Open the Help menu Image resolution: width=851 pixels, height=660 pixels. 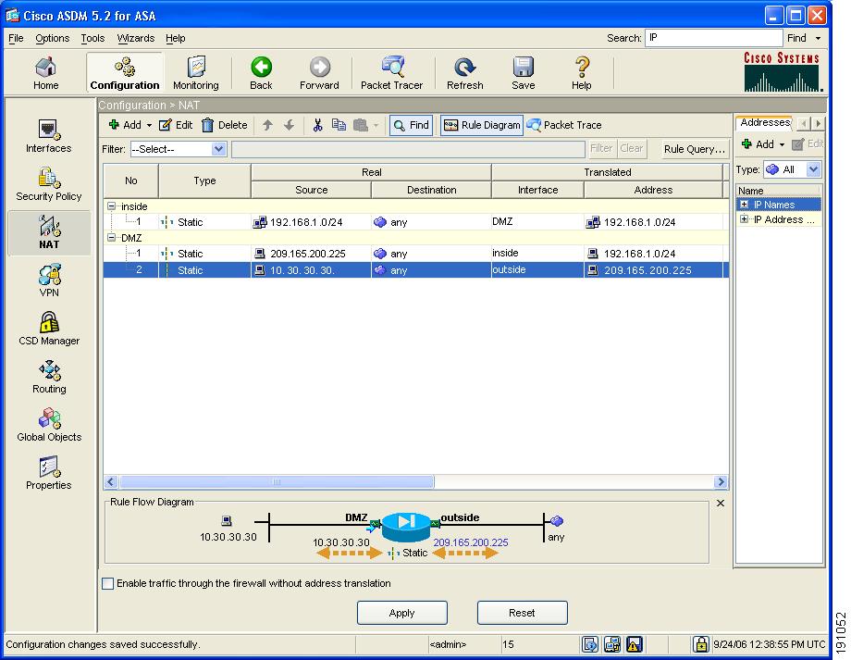click(x=176, y=38)
